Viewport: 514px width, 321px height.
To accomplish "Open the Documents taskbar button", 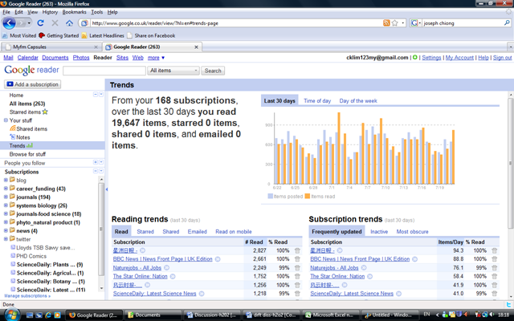I will (153, 315).
